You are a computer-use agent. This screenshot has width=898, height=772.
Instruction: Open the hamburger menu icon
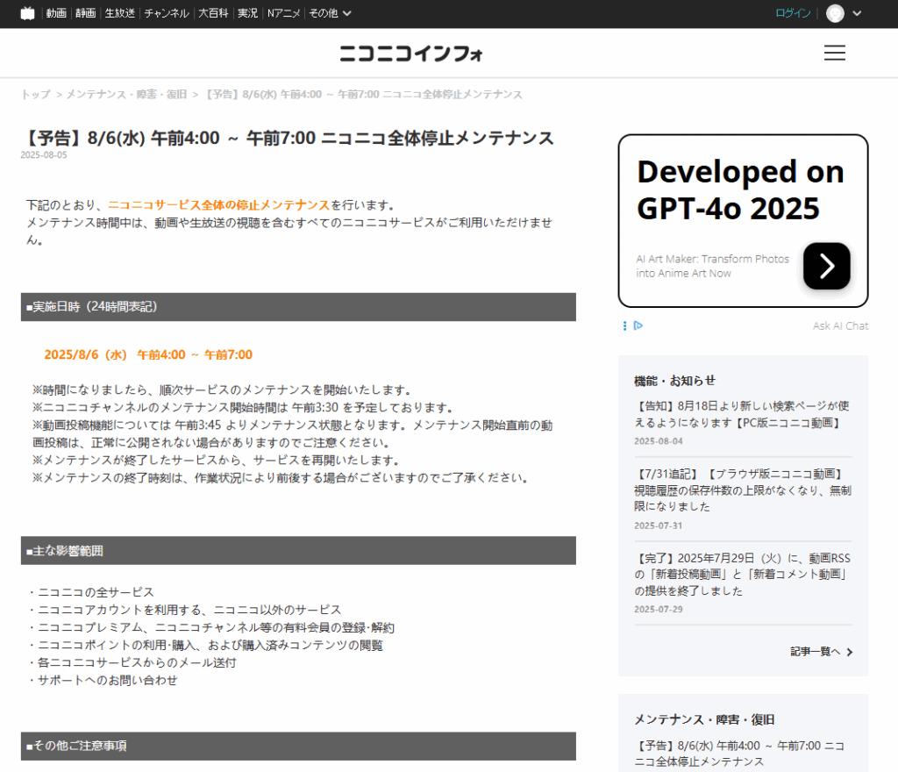point(835,53)
